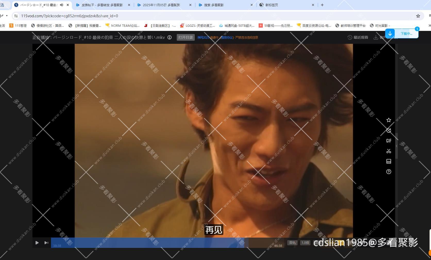This screenshot has width=431, height=260.
Task: Select the scissors clip-cut tool
Action: (389, 151)
